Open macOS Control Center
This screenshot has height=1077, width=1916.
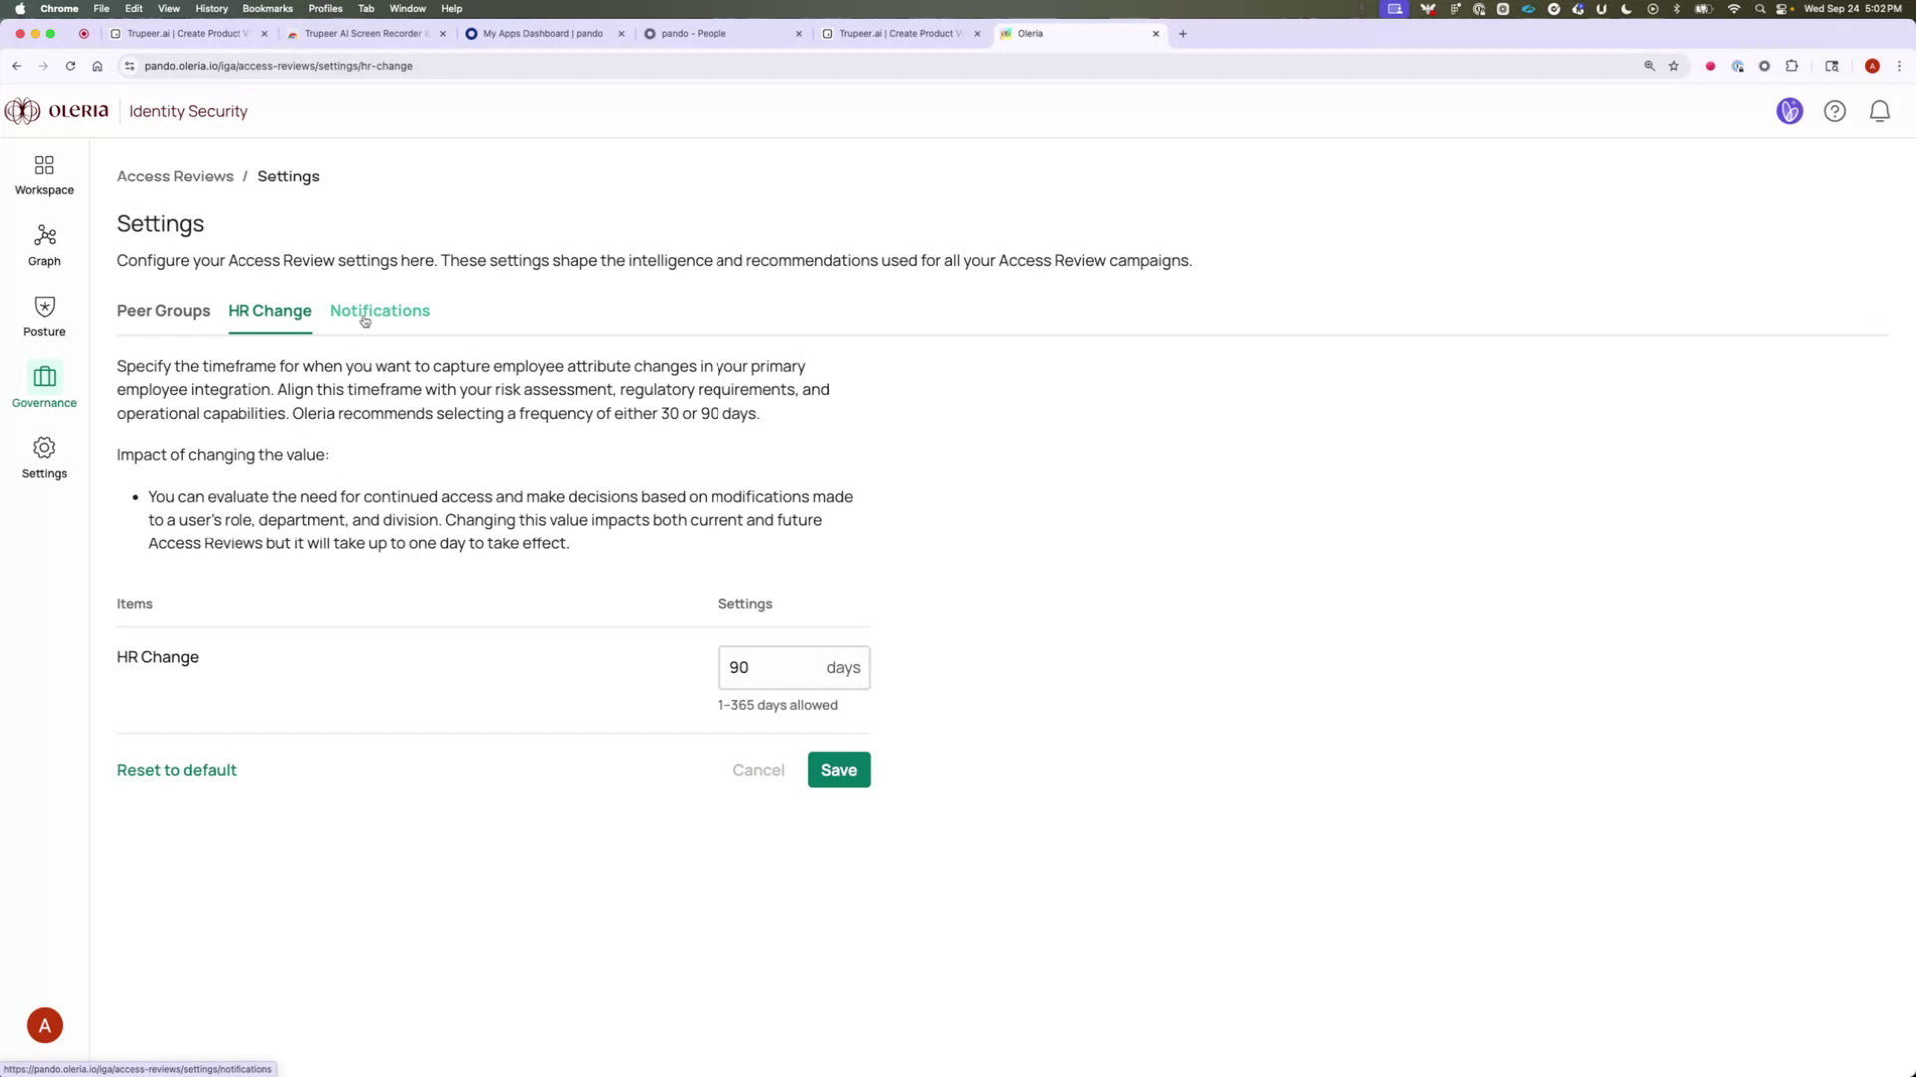click(1782, 8)
